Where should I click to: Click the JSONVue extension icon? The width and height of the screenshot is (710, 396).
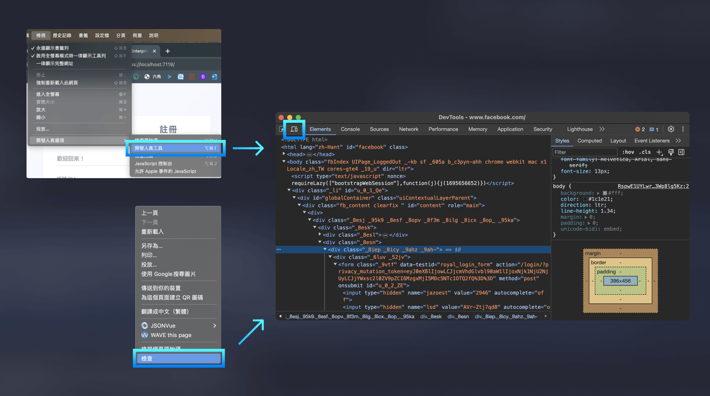pos(145,326)
